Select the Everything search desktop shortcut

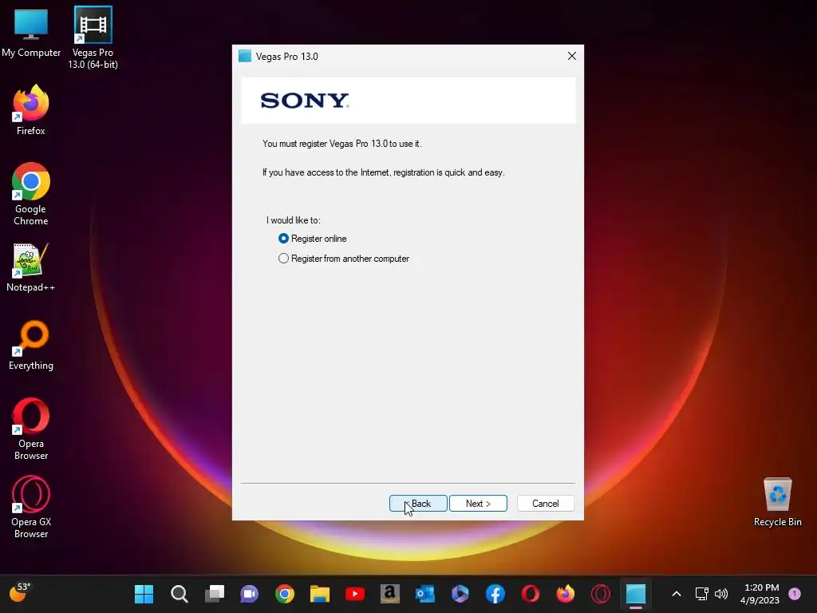coord(31,346)
